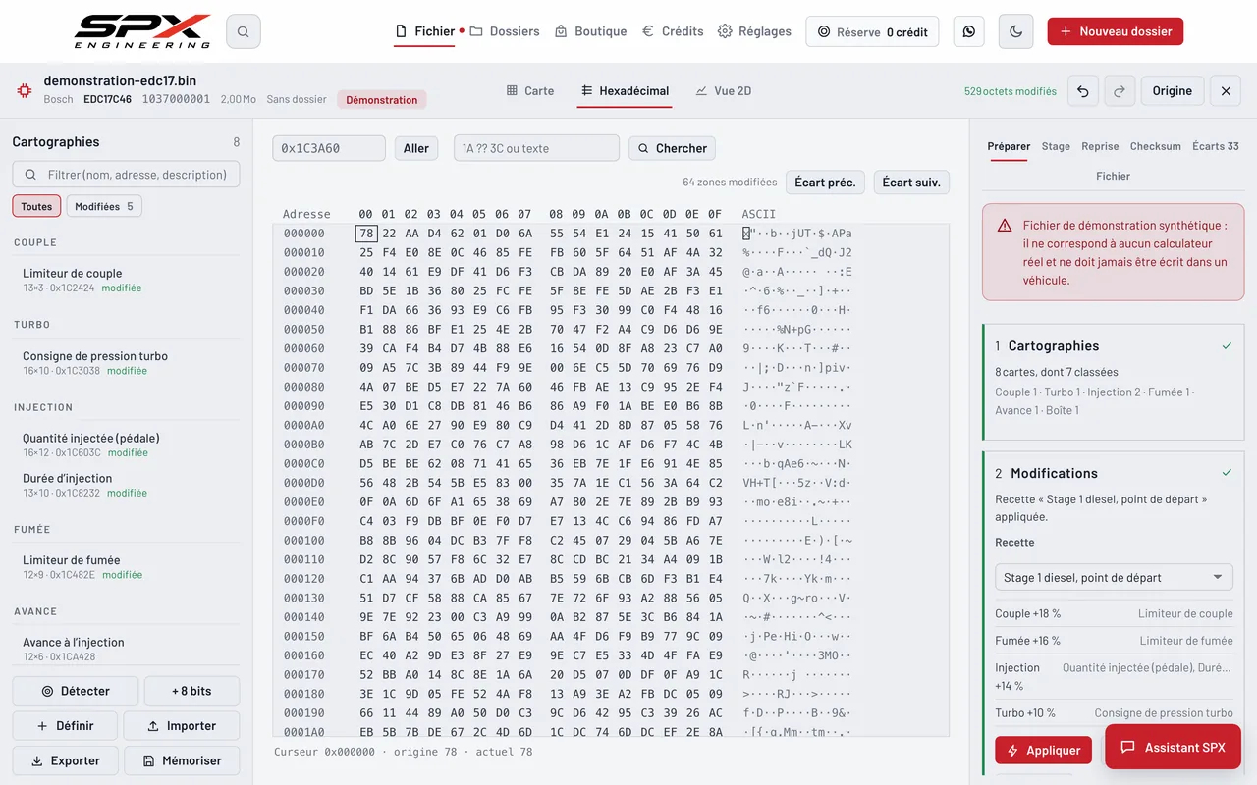Click the Chercher search button

(672, 148)
